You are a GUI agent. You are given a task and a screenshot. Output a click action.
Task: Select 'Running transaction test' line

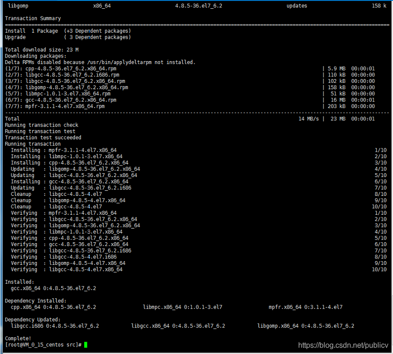[40, 131]
